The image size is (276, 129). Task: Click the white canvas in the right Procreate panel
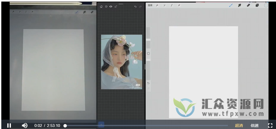tap(203, 72)
